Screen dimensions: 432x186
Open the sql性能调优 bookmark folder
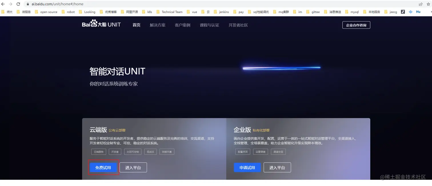(x=258, y=12)
